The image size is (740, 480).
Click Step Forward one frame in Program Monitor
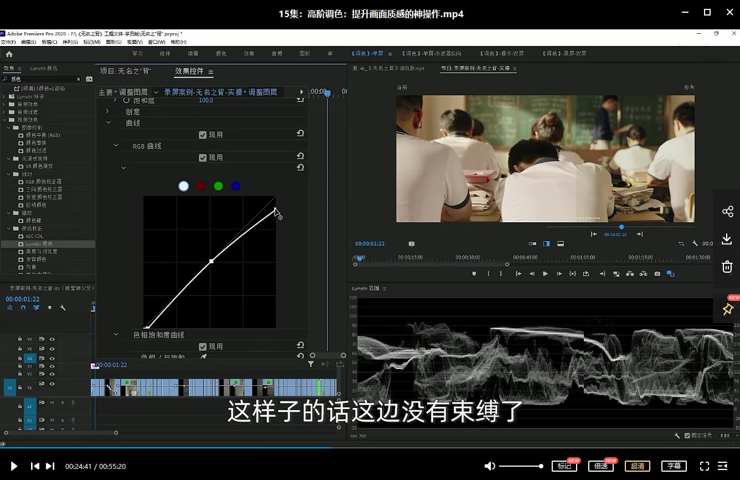coord(559,274)
